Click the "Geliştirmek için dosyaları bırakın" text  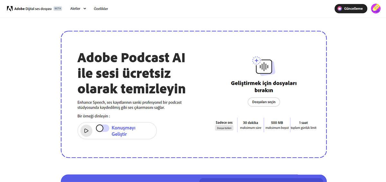click(x=264, y=87)
